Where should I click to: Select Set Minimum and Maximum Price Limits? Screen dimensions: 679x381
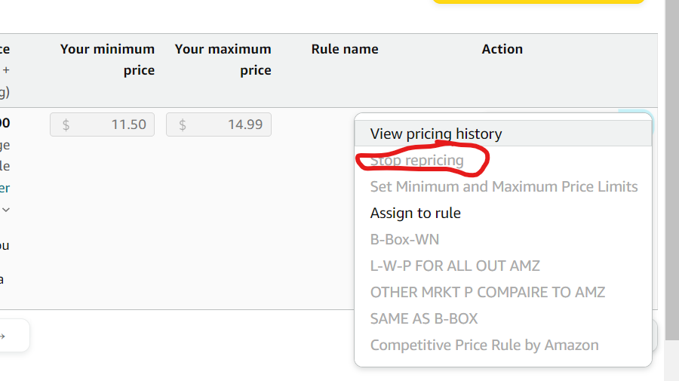(504, 186)
